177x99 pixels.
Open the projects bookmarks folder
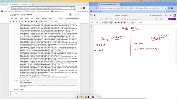tap(19, 11)
